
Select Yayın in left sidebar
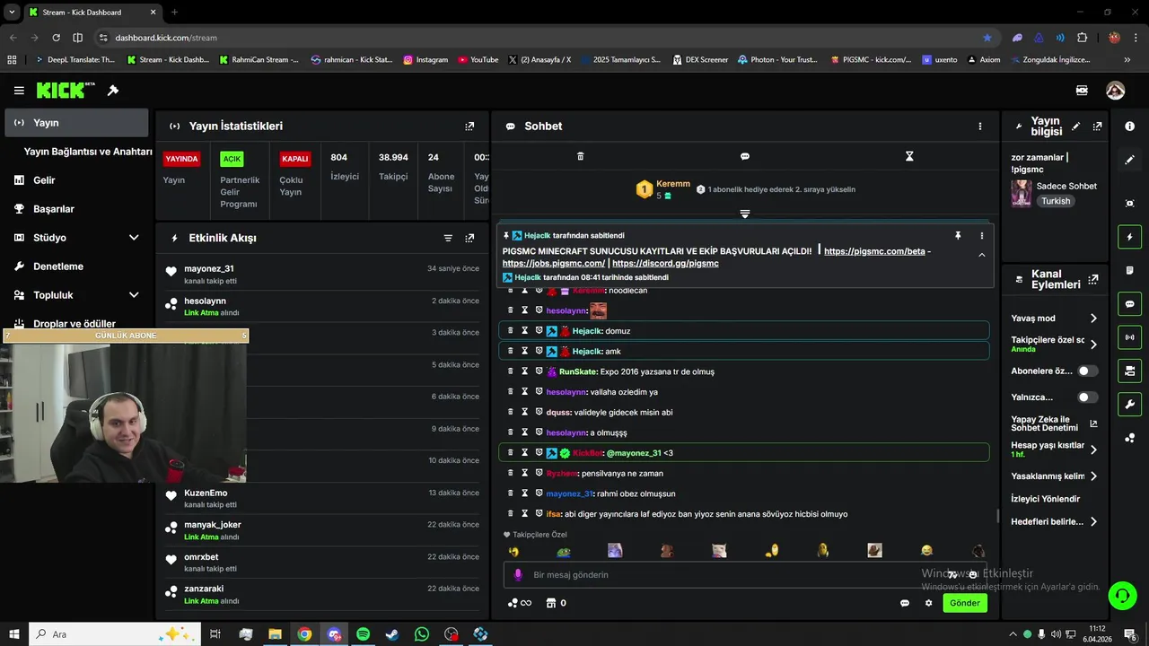click(x=76, y=123)
